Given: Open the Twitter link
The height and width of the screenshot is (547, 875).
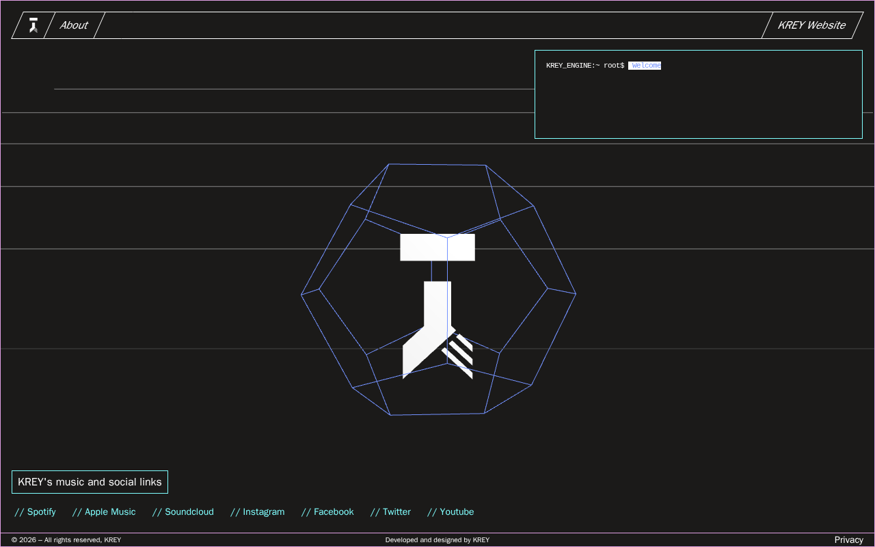Looking at the screenshot, I should (390, 512).
